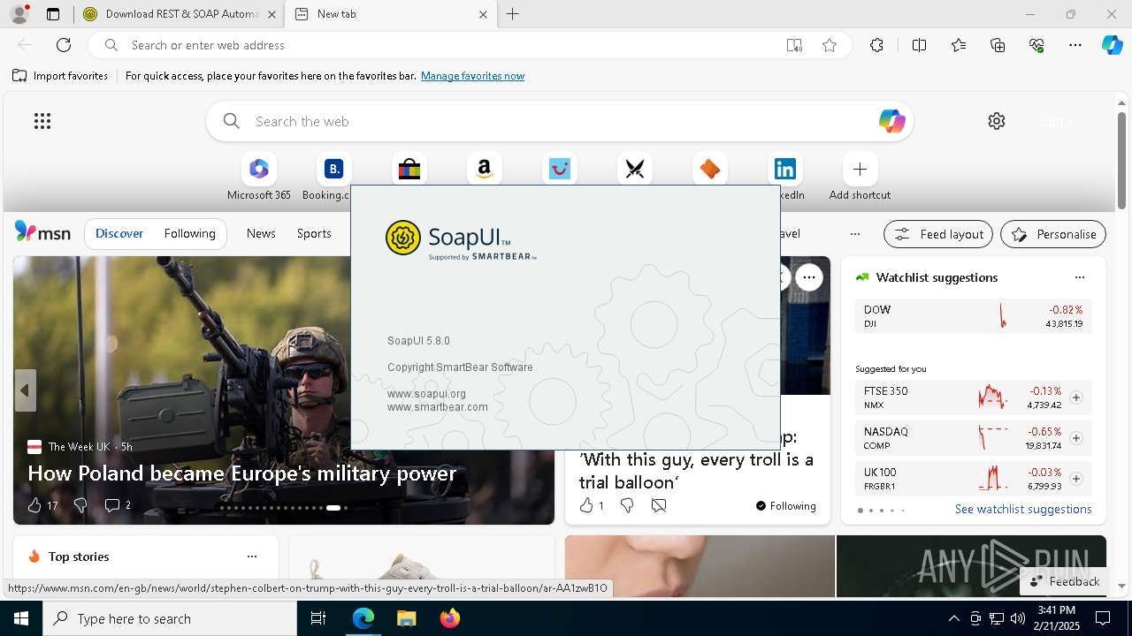Open the DOW stock row
This screenshot has width=1132, height=636.
coord(973,316)
